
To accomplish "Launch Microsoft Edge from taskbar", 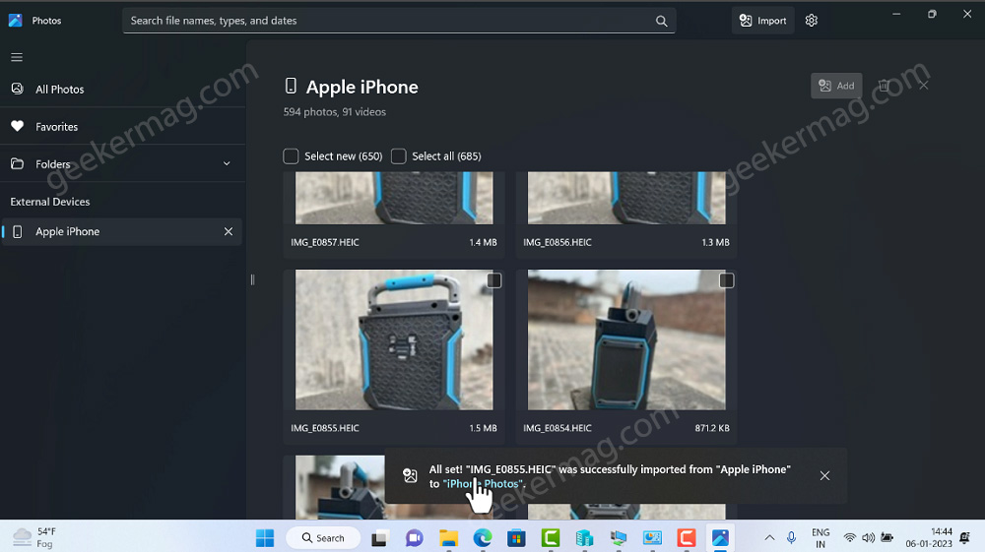I will [483, 537].
